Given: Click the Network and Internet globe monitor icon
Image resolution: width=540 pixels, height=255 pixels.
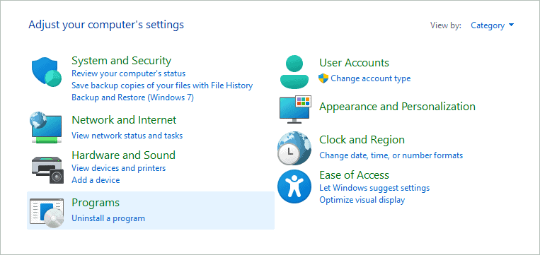Looking at the screenshot, I should click(x=46, y=127).
